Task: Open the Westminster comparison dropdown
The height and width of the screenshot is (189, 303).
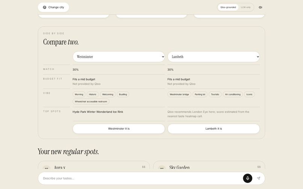Action: (x=119, y=57)
